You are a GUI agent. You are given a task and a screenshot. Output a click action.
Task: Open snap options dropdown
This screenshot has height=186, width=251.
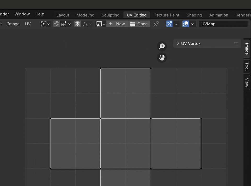(x=66, y=24)
